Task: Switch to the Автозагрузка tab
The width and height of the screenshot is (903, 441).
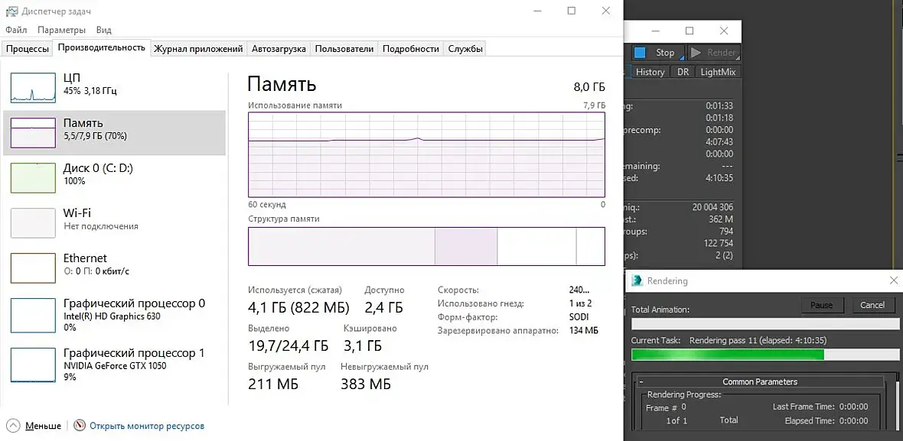Action: click(x=279, y=49)
